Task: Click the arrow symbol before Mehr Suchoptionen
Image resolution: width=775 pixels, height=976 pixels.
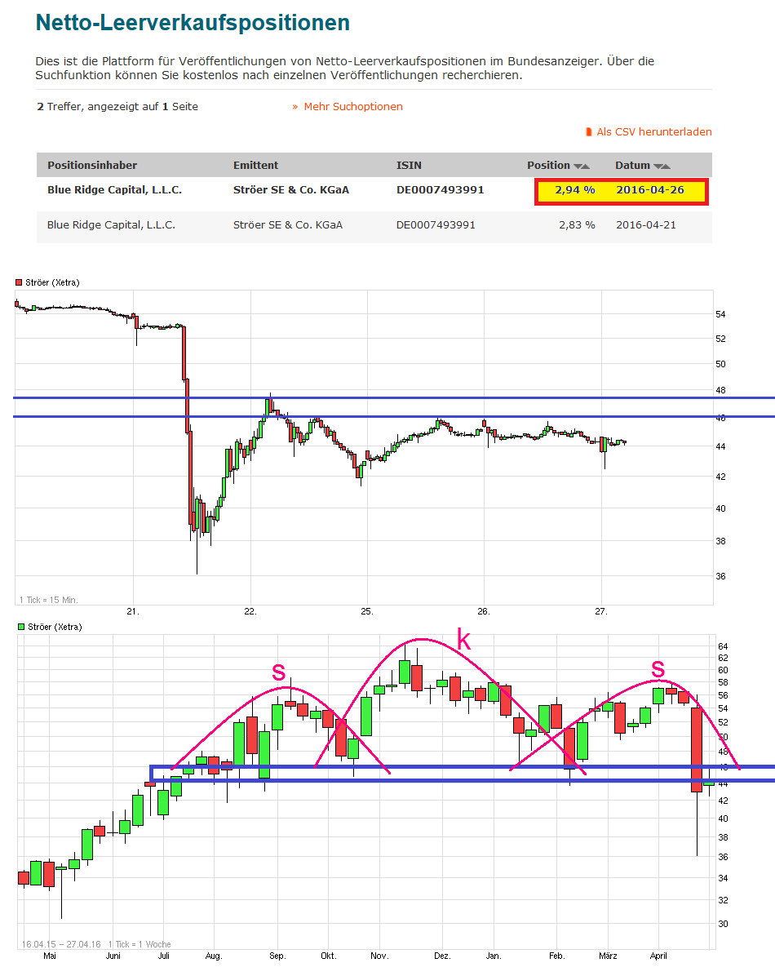Action: pos(296,106)
